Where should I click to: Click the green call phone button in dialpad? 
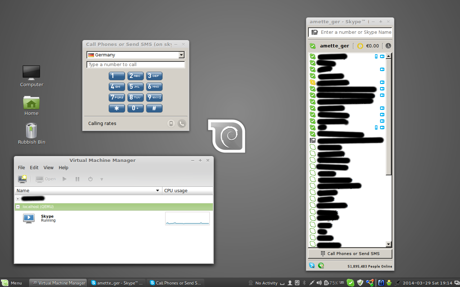[x=182, y=124]
